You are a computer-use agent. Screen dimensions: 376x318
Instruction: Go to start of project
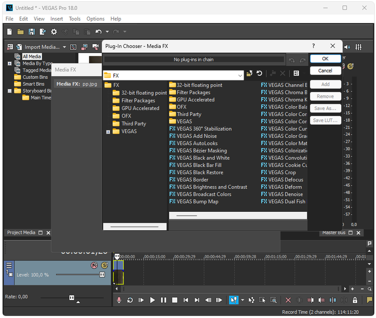[x=186, y=300]
